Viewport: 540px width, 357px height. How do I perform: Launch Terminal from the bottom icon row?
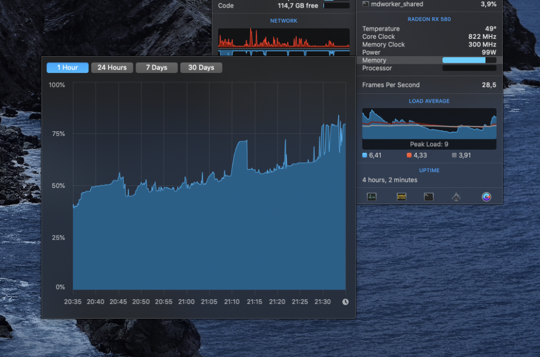tap(429, 197)
